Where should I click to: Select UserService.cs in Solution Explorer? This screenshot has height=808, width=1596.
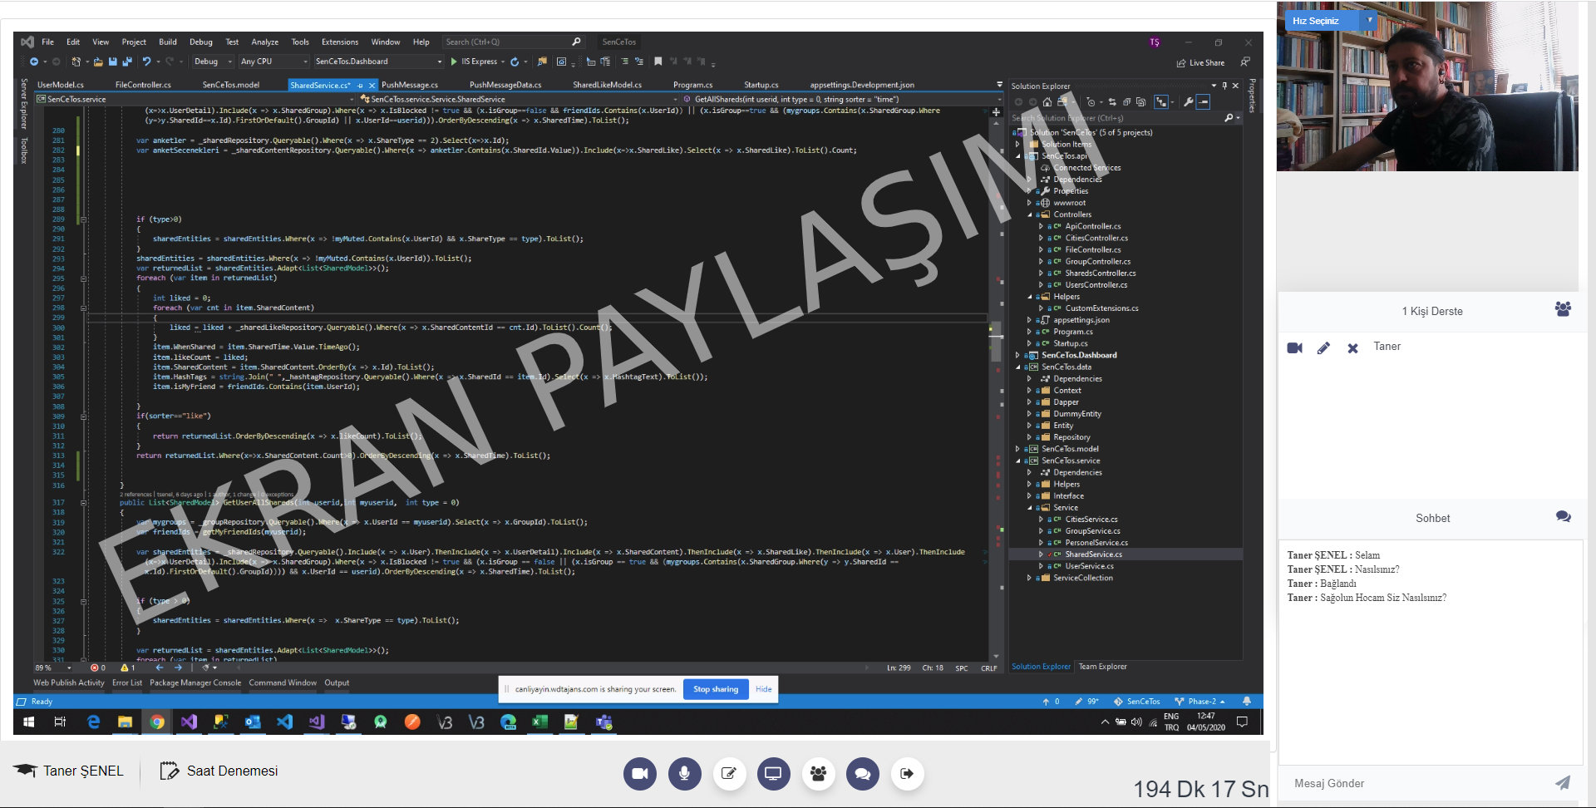point(1090,566)
